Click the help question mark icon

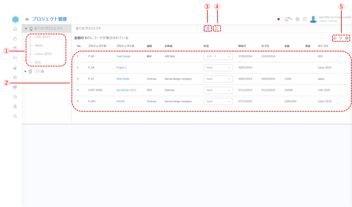(305, 19)
